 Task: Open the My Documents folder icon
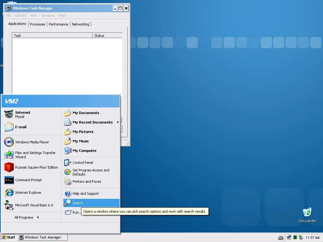[x=68, y=113]
